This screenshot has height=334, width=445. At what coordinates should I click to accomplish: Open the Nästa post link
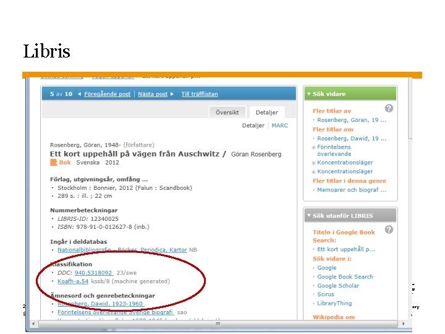pos(153,94)
